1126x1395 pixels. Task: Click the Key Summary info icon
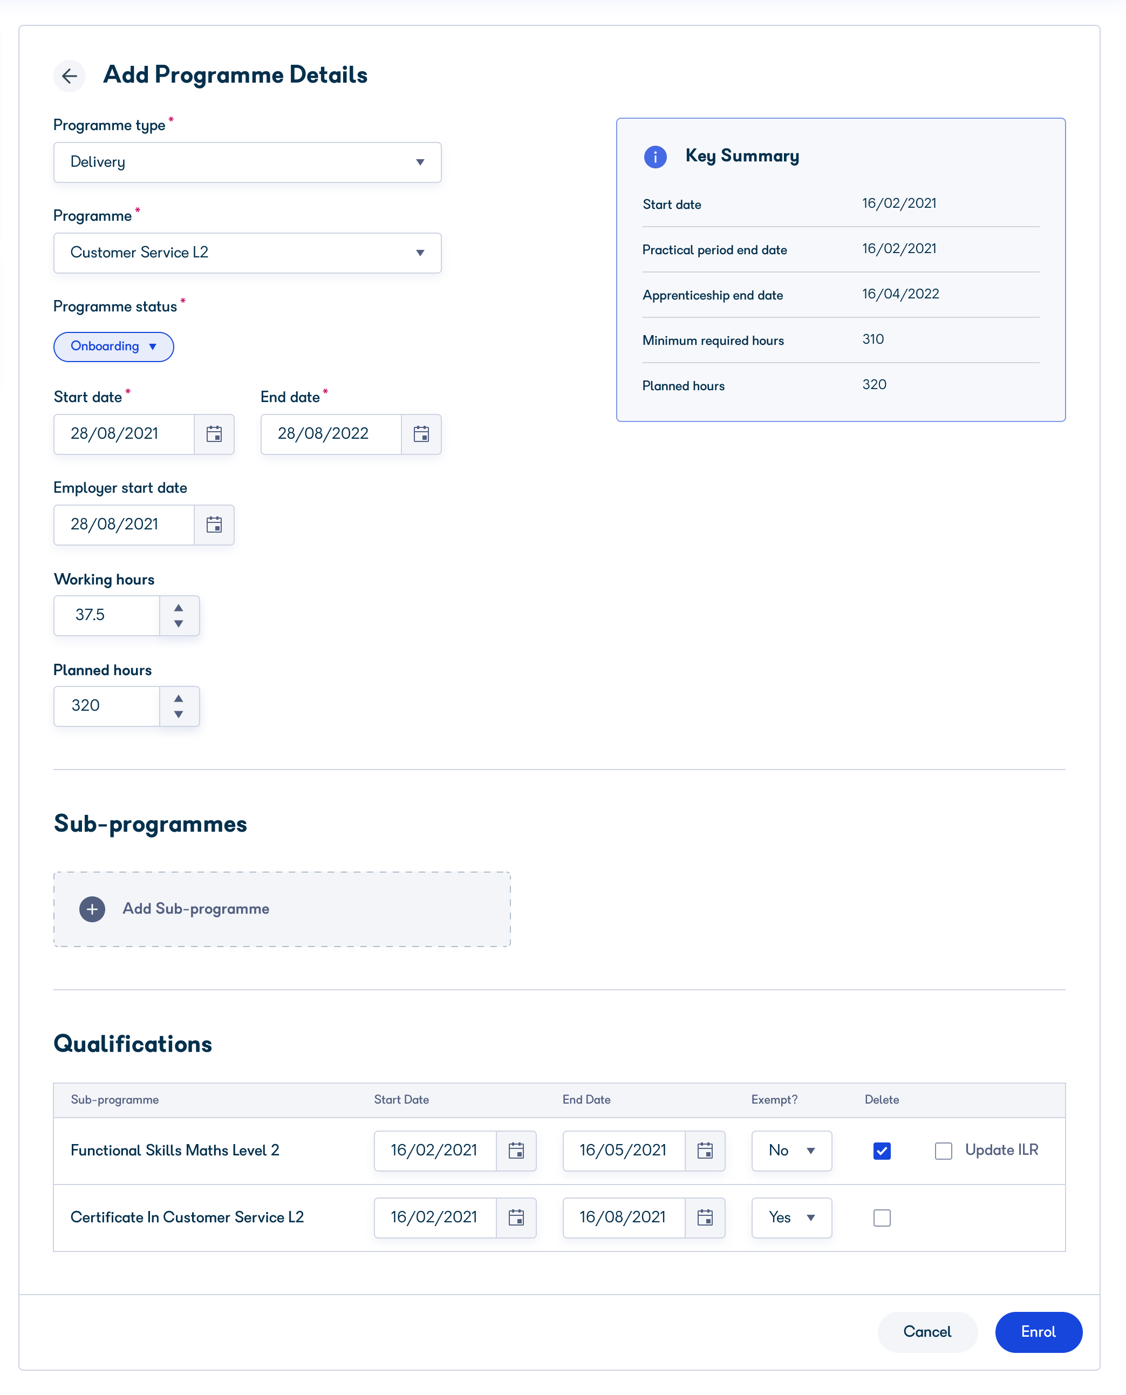tap(655, 156)
